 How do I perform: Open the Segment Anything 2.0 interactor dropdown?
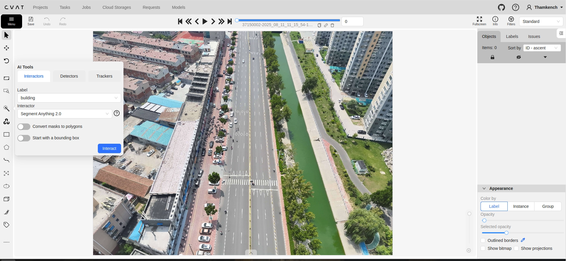(x=65, y=114)
